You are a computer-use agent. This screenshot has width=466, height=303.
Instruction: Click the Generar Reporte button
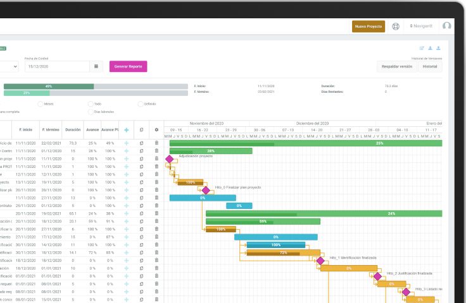[x=128, y=66]
